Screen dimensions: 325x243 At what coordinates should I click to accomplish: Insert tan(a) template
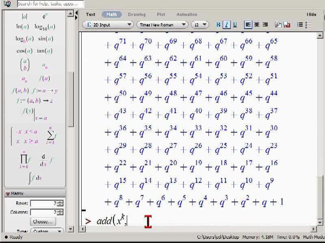45,51
